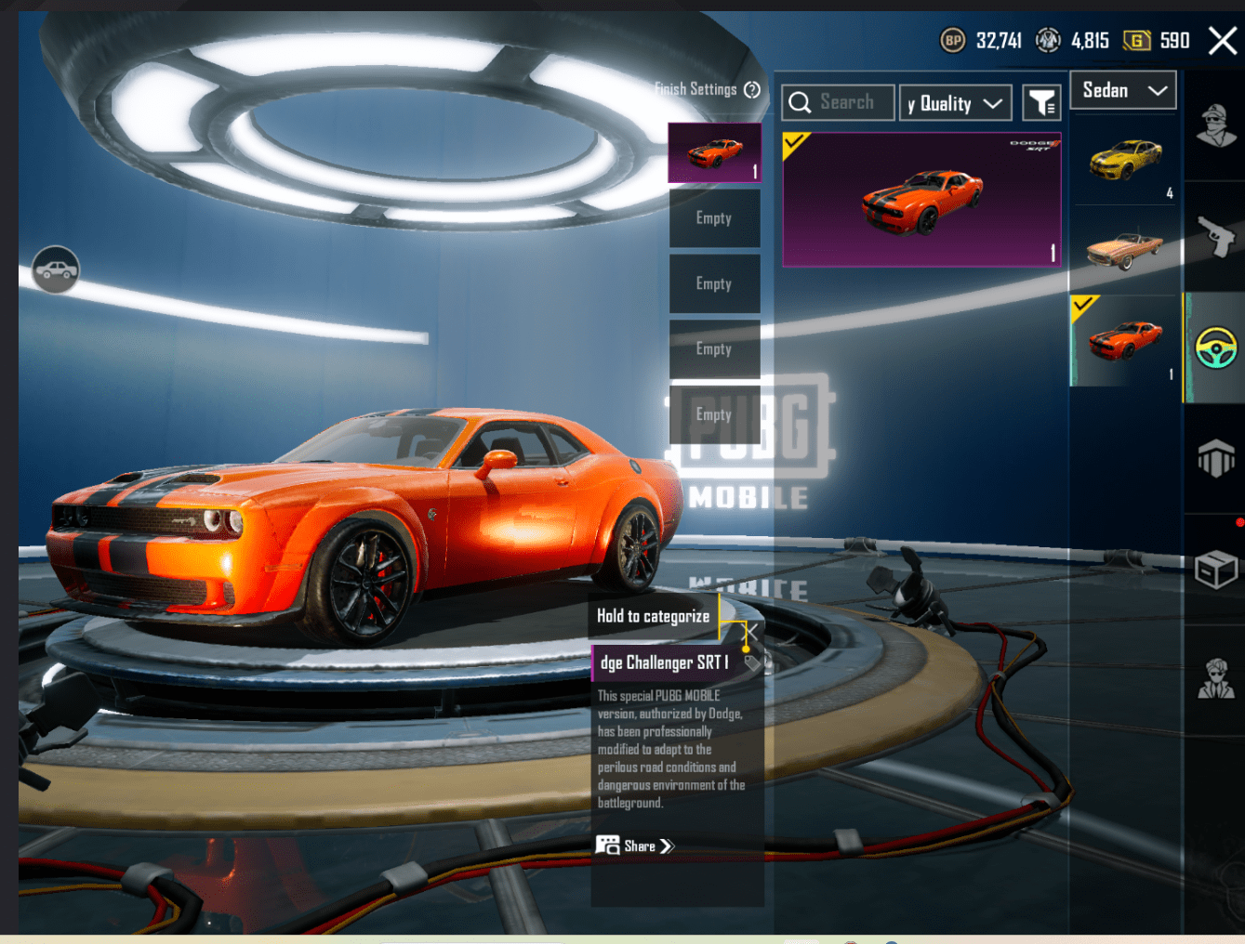
Task: Click the suited character icon in the sidebar
Action: click(x=1215, y=679)
